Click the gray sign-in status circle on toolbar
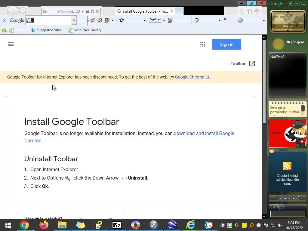 (240, 20)
